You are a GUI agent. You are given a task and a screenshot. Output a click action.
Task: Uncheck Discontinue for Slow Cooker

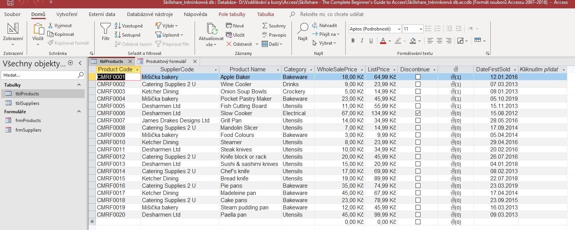pyautogui.click(x=418, y=113)
